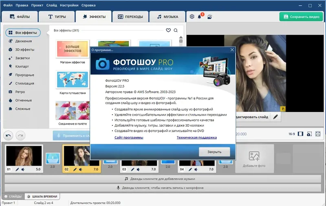Select the Природные category
Image resolution: width=326 pixels, height=206 pixels.
(21, 75)
